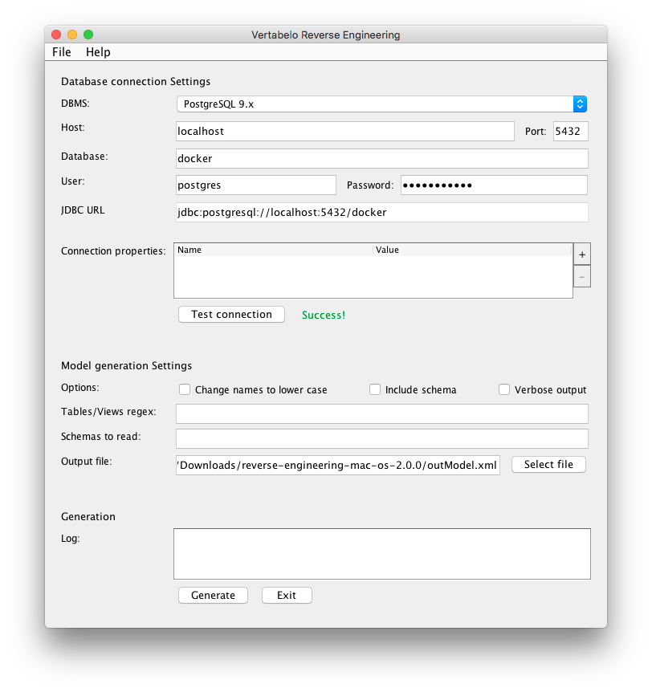Enable Change names to lower case

(185, 389)
